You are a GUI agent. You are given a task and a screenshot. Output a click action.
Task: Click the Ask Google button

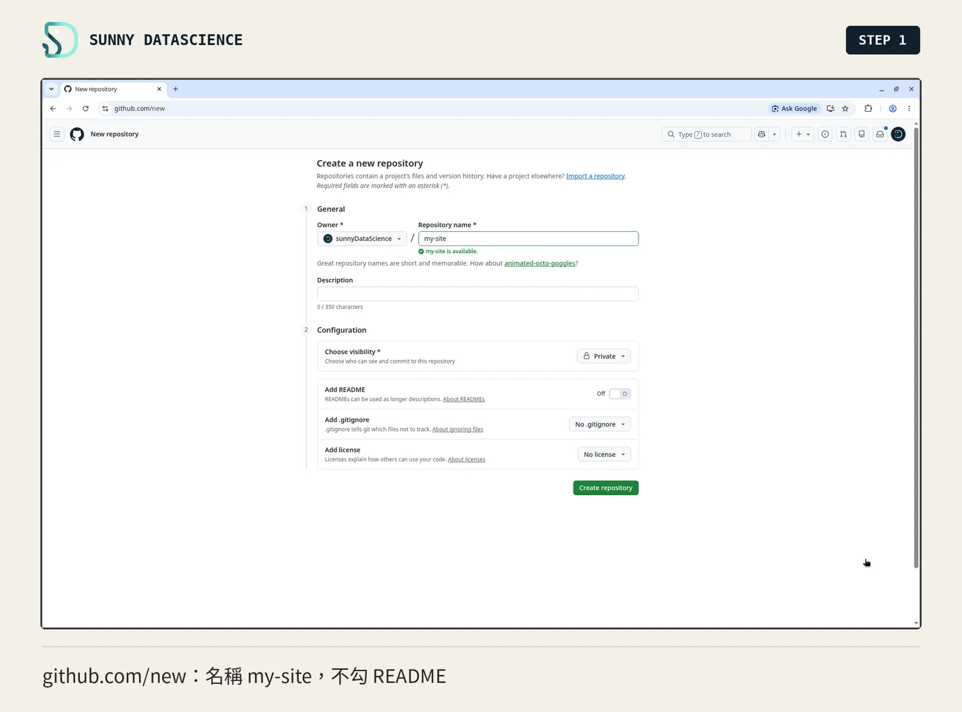click(x=794, y=109)
